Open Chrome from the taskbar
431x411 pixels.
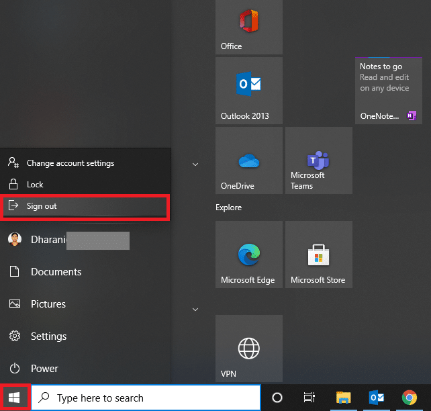(x=409, y=398)
